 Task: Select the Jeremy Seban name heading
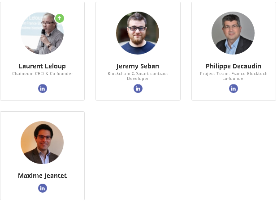[138, 66]
